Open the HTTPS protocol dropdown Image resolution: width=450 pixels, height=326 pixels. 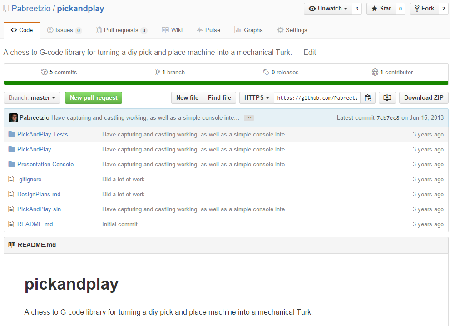click(x=257, y=98)
